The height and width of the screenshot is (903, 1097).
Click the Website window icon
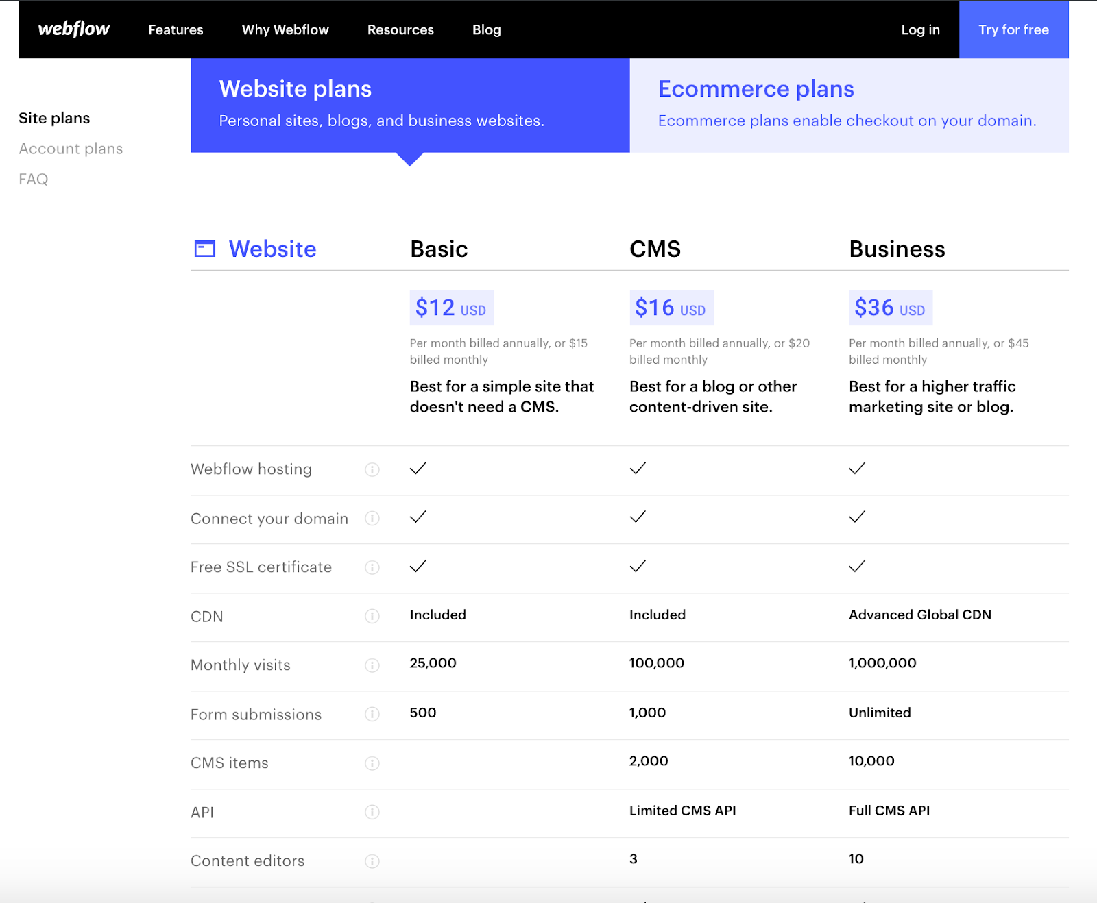205,249
